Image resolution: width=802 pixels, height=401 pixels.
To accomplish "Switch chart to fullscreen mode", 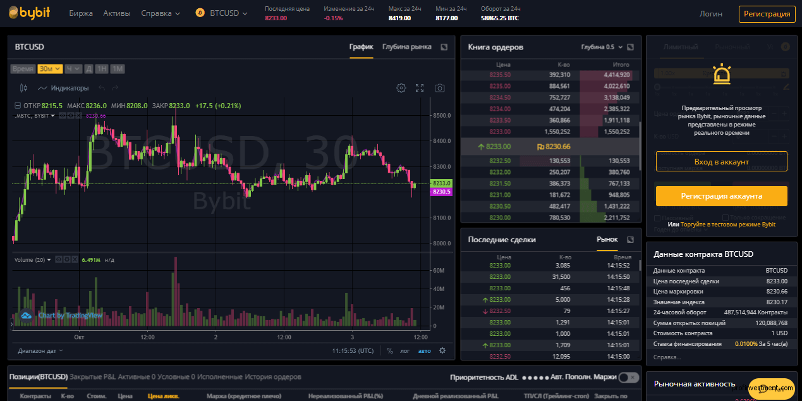I will click(420, 88).
